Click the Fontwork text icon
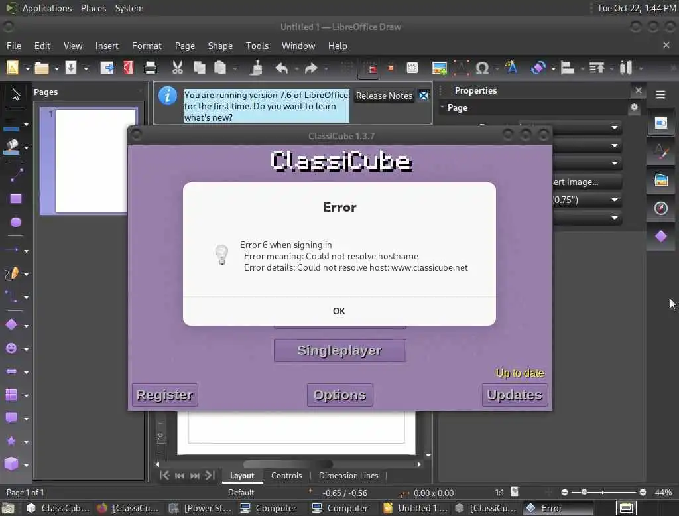Screen dimensions: 679x516 click(511, 68)
